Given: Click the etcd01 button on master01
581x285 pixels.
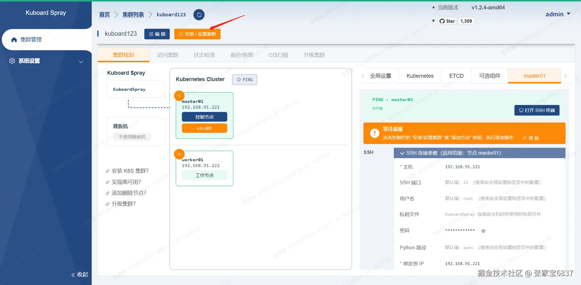Looking at the screenshot, I should [205, 128].
